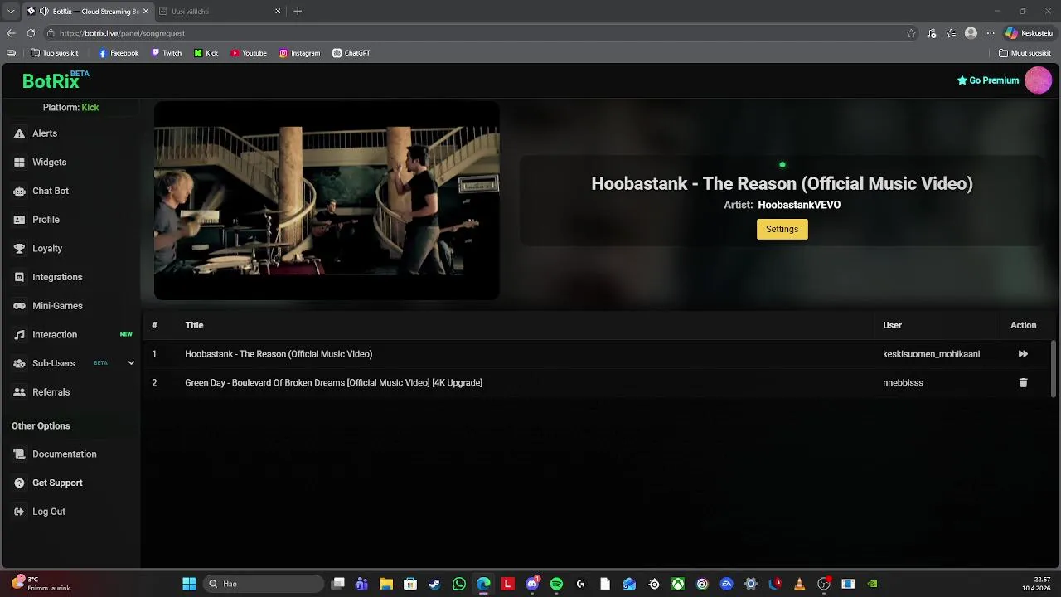
Task: Open the weather widget on taskbar
Action: point(41,584)
